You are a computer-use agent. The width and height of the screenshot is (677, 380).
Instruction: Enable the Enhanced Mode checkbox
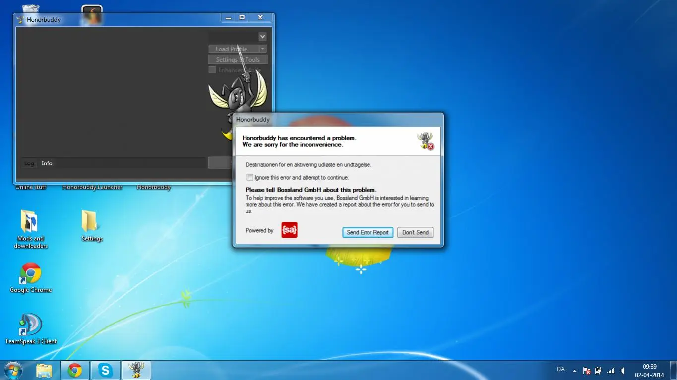[212, 70]
